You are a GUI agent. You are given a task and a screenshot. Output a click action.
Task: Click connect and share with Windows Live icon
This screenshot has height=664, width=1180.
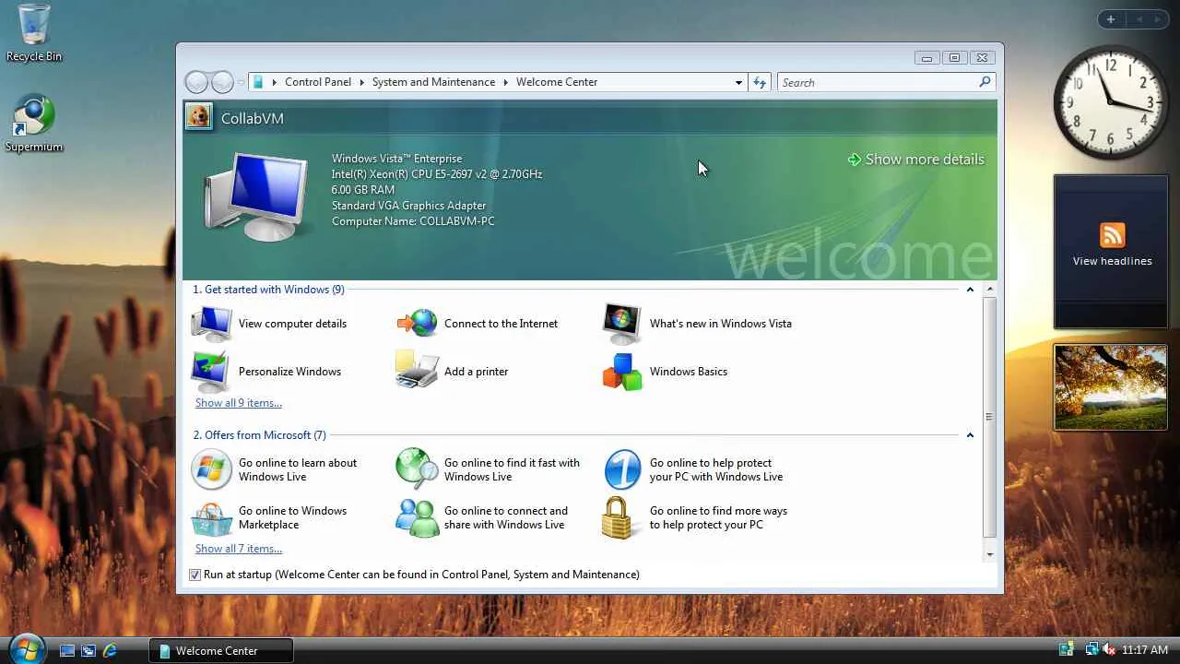pyautogui.click(x=417, y=517)
